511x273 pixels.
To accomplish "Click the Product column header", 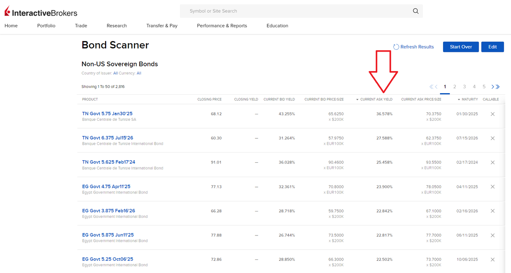I will pyautogui.click(x=90, y=100).
